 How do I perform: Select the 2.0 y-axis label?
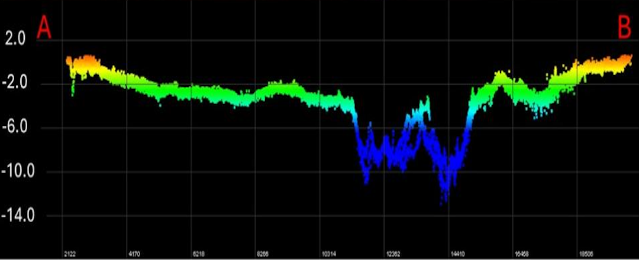point(15,40)
